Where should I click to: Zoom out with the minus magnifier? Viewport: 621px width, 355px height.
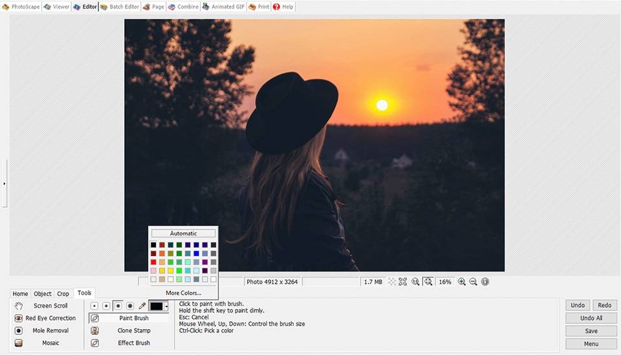pos(474,282)
